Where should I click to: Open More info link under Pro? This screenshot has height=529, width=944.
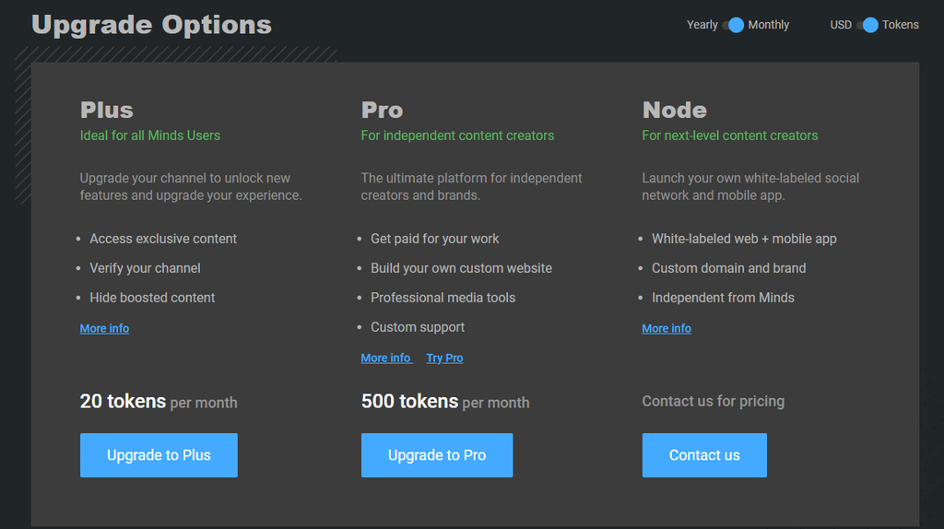(385, 358)
